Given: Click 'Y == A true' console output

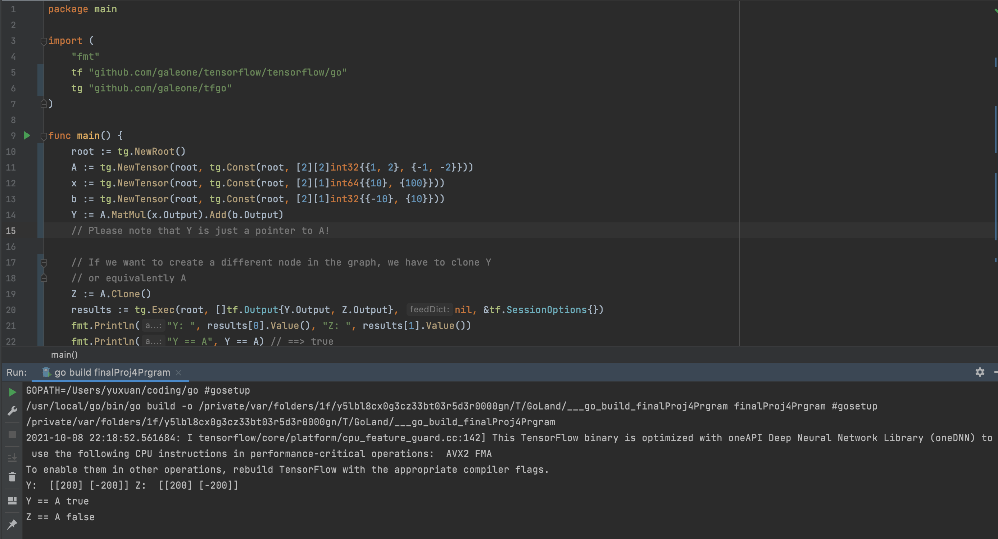Looking at the screenshot, I should point(57,501).
